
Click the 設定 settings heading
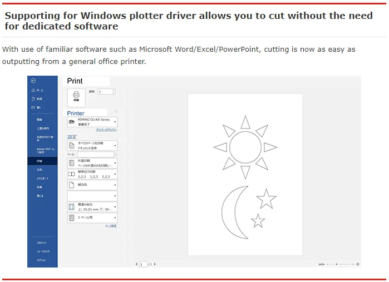[72, 137]
